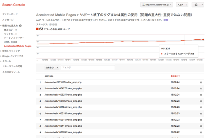The height and width of the screenshot is (138, 207).
Task: Open データ ハイライター in sidebar
Action: (x=14, y=38)
